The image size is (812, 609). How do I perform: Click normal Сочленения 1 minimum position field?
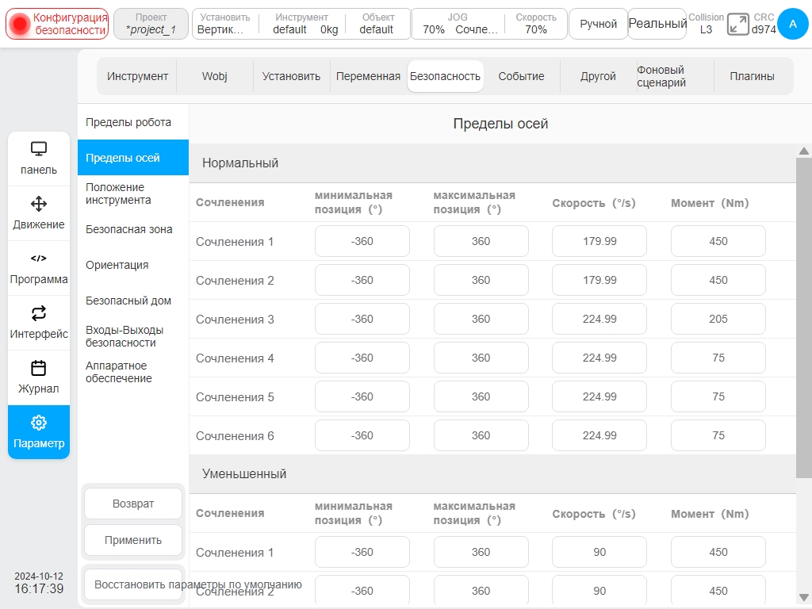coord(362,241)
